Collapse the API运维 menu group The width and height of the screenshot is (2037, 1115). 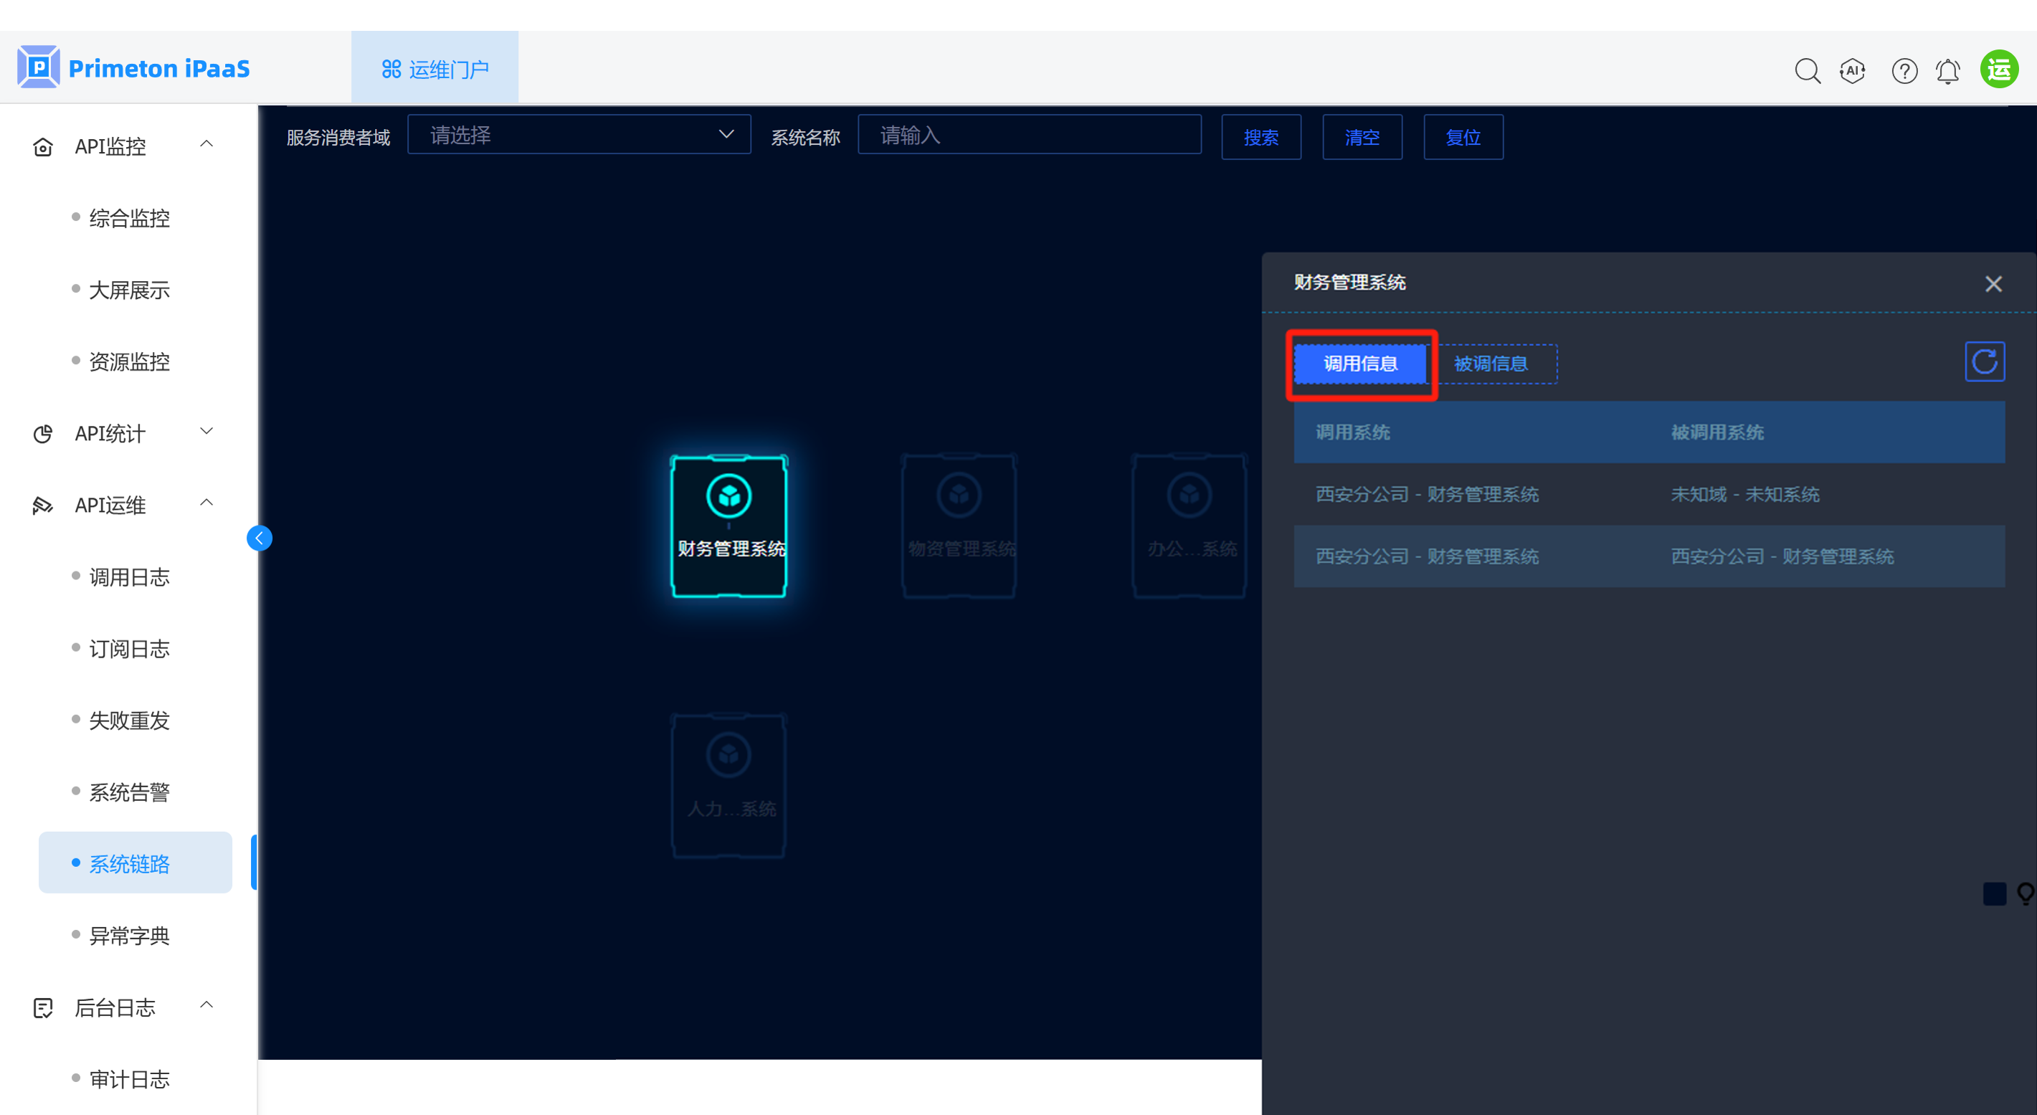[x=126, y=505]
